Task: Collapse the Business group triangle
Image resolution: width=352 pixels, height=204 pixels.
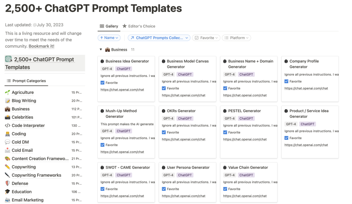Action: click(x=101, y=50)
